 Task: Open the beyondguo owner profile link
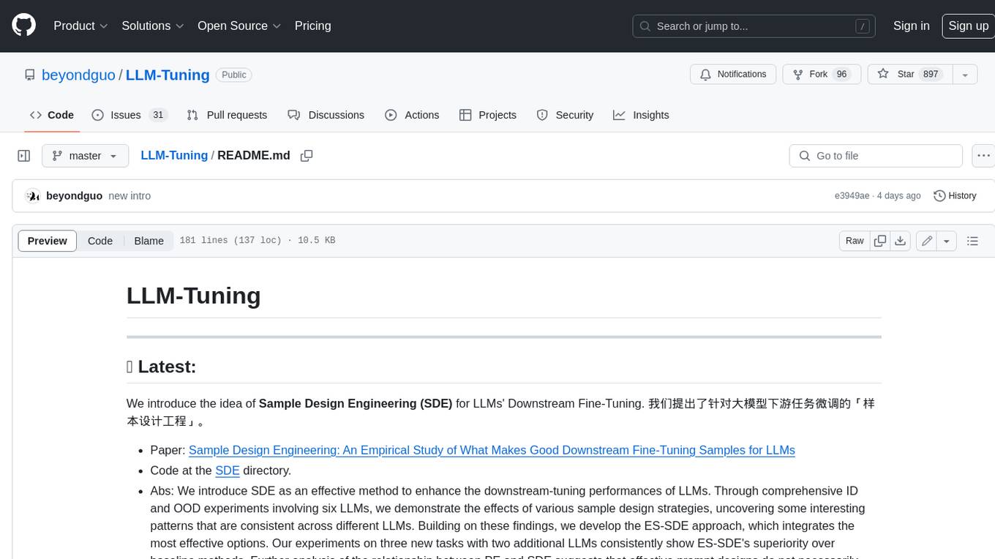(x=78, y=75)
